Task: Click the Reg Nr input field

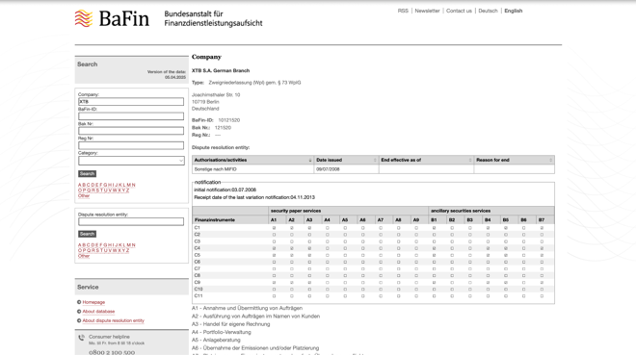Action: pos(131,145)
